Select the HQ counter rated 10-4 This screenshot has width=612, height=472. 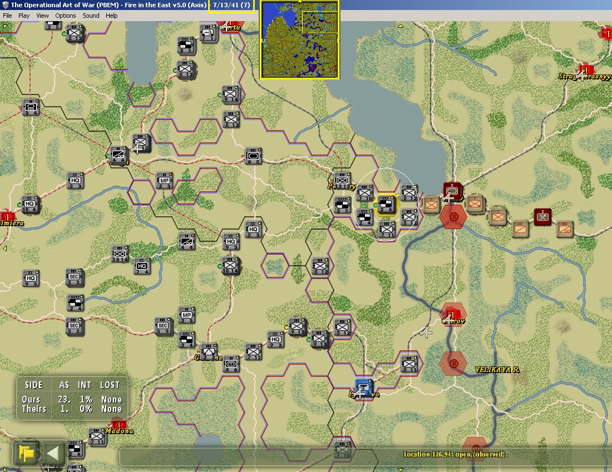[29, 205]
